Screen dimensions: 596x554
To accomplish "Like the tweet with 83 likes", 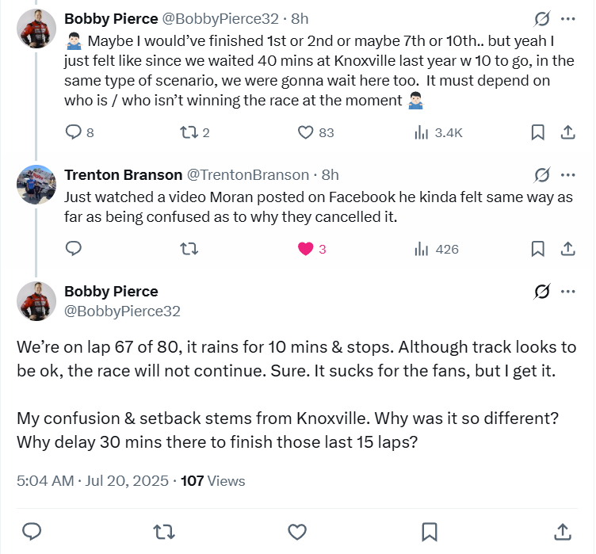I will (306, 133).
